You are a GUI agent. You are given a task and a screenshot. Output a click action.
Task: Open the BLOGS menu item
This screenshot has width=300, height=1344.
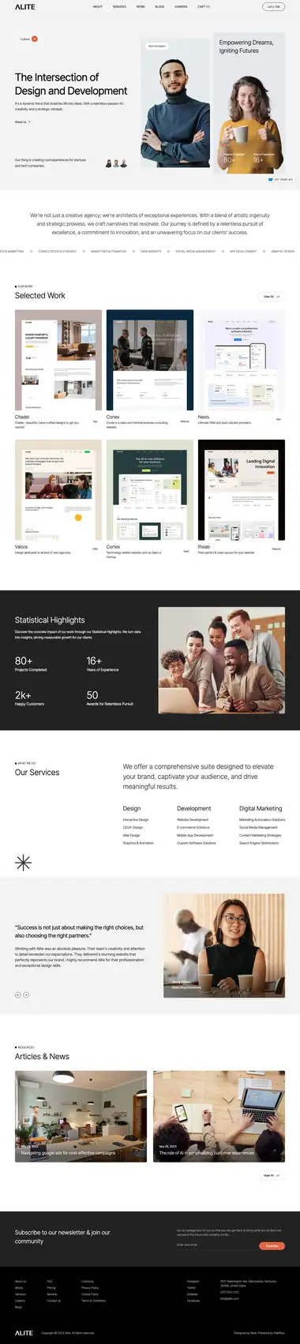click(x=159, y=6)
